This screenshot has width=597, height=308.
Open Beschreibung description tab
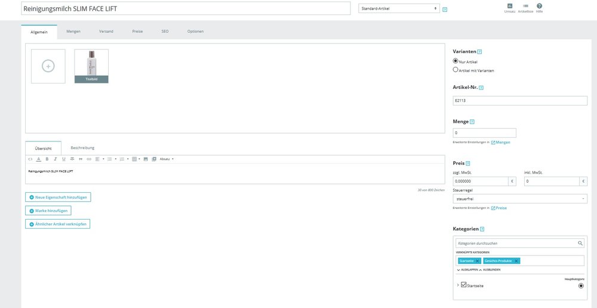[82, 147]
